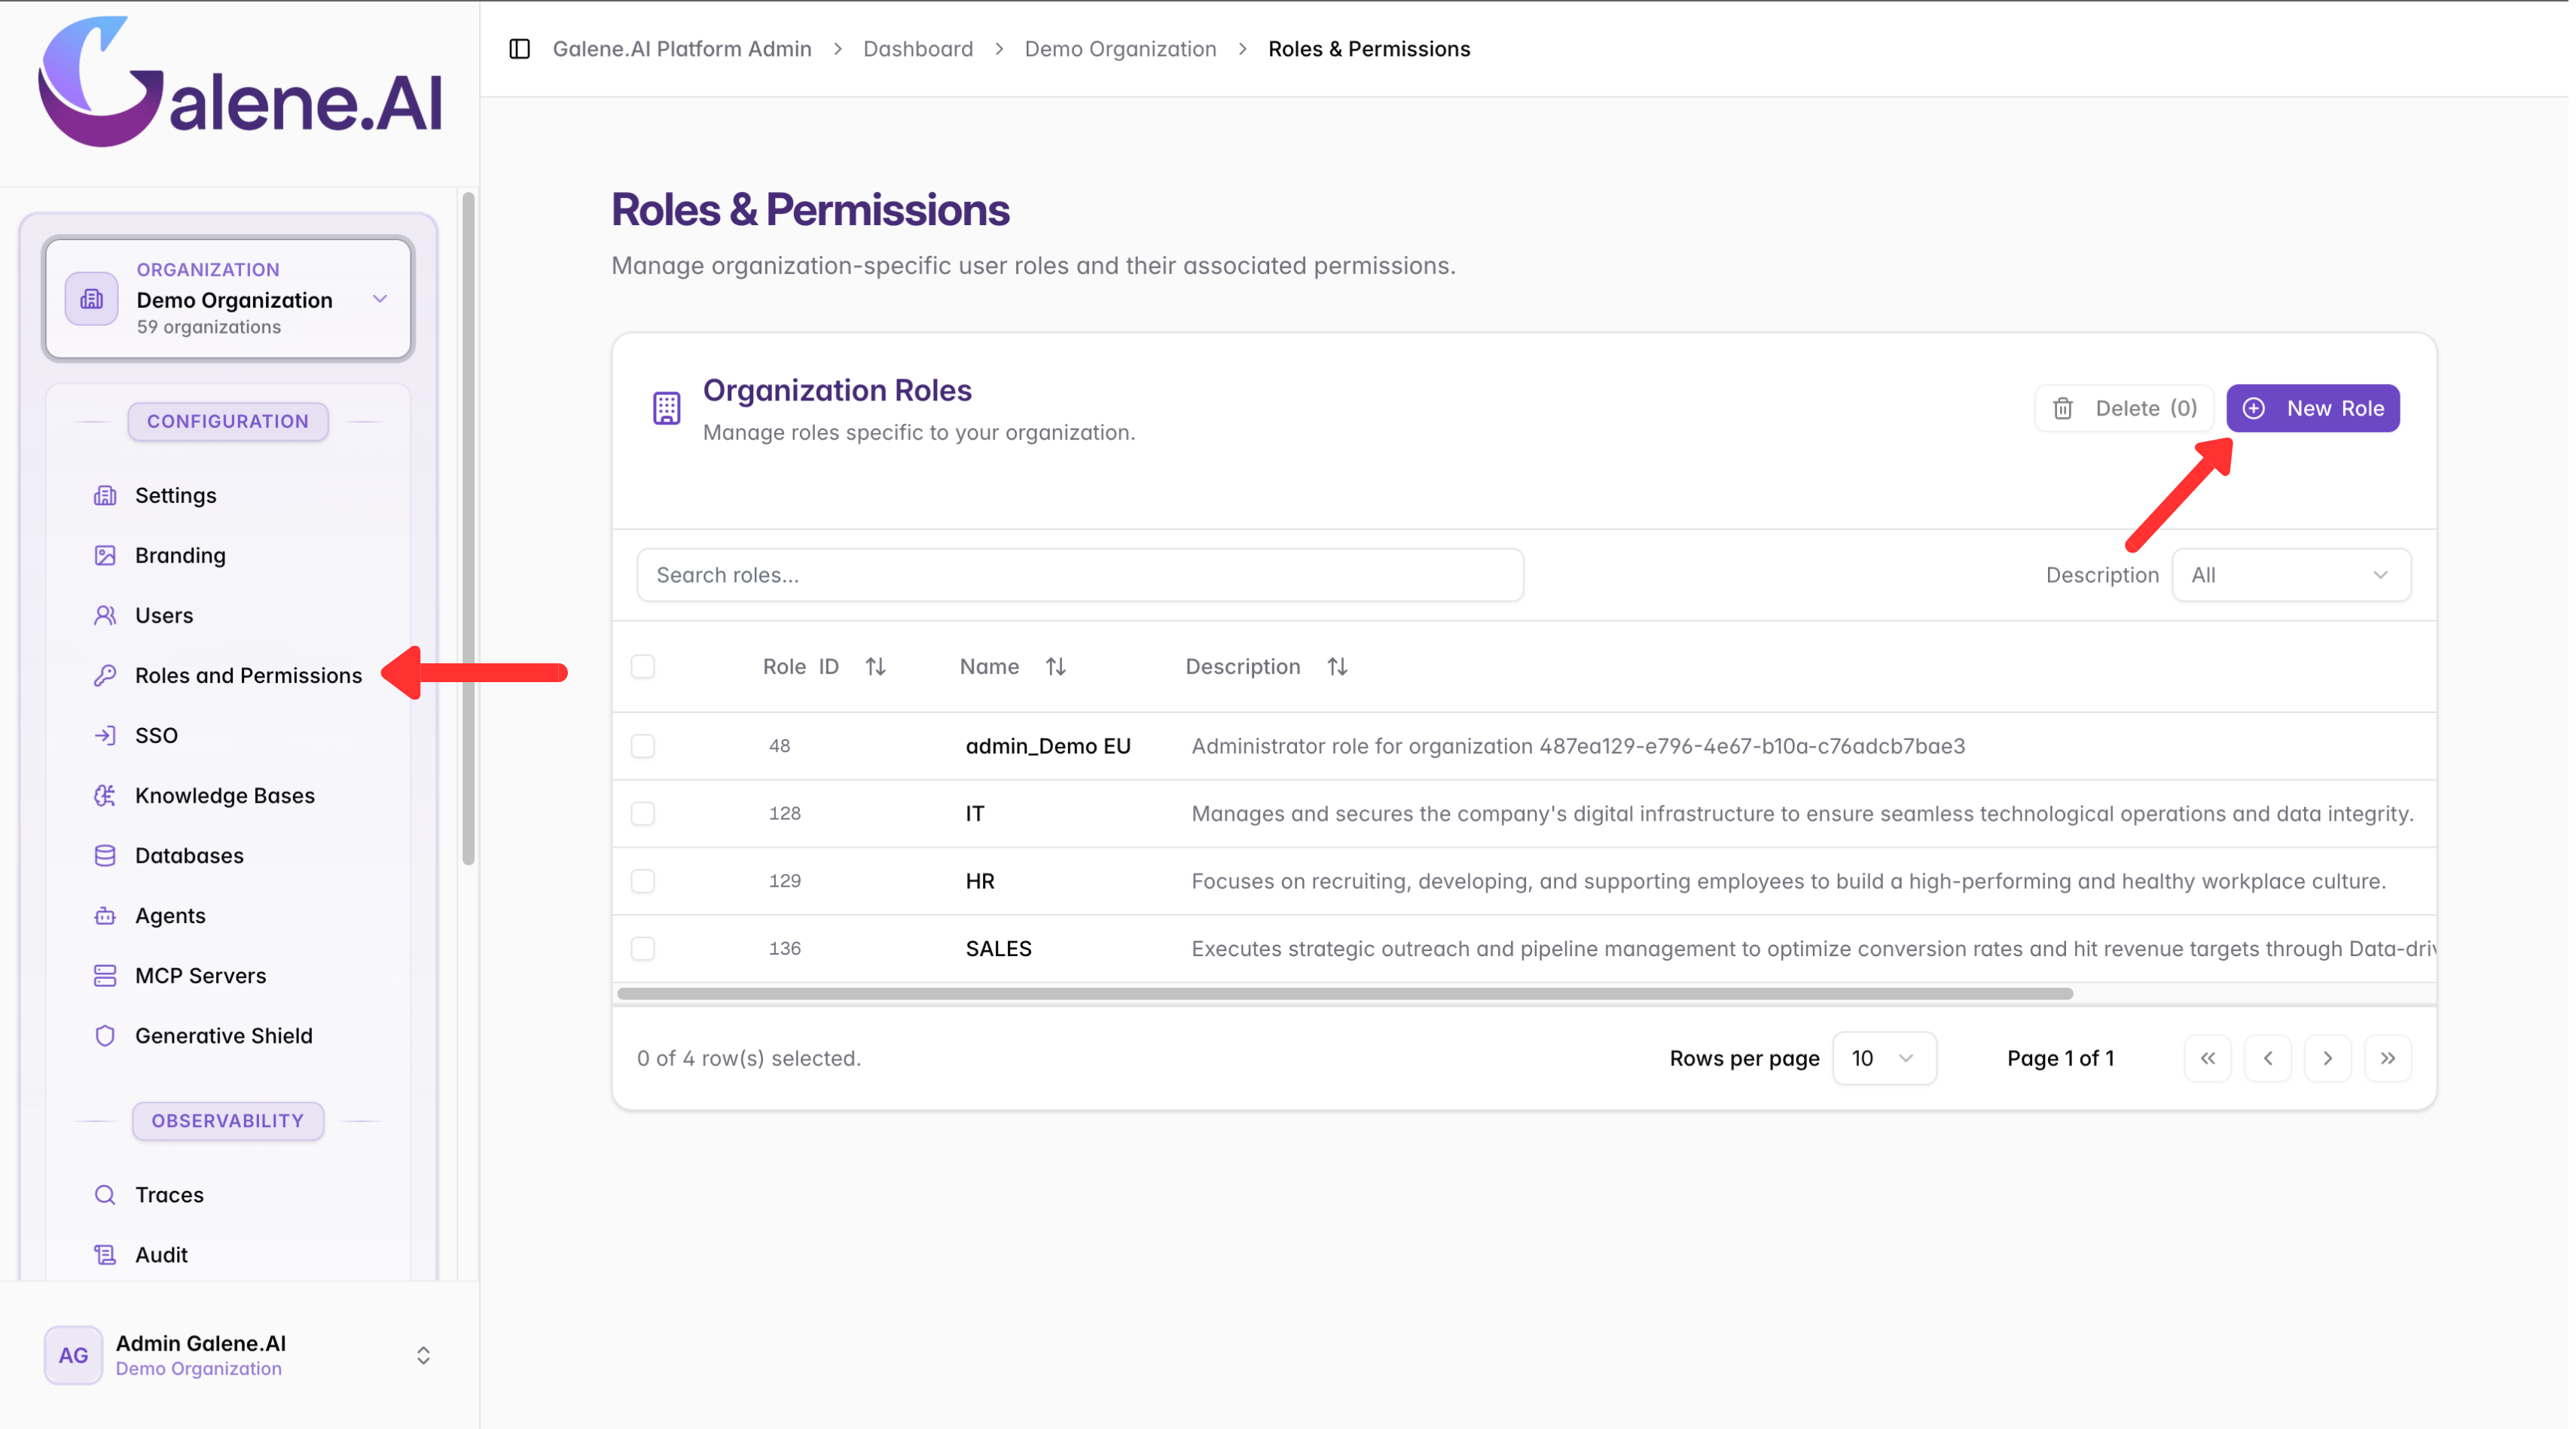
Task: Click the Delete (0) button
Action: 2124,408
